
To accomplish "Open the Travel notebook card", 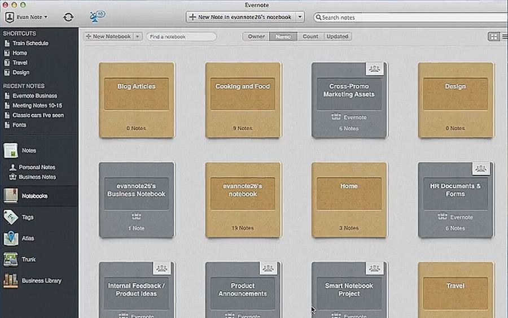I will click(x=456, y=290).
